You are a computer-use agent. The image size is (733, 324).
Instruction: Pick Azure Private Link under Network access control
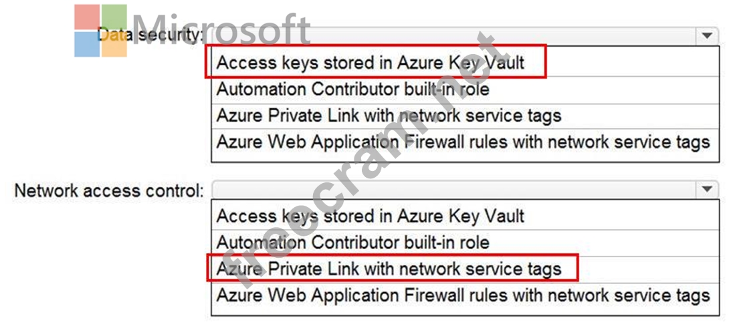click(x=389, y=269)
